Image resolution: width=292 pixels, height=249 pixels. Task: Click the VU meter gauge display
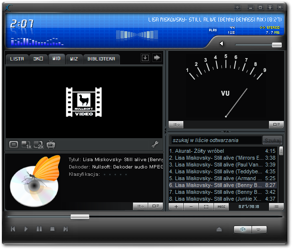226,86
